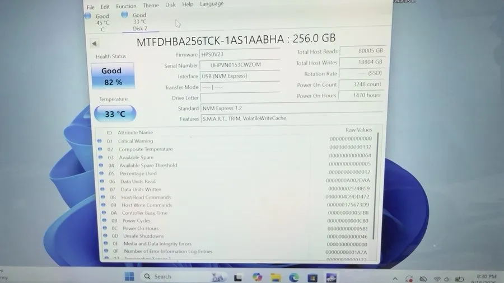
Task: Open Microsoft Edge from the taskbar
Action: (x=294, y=277)
